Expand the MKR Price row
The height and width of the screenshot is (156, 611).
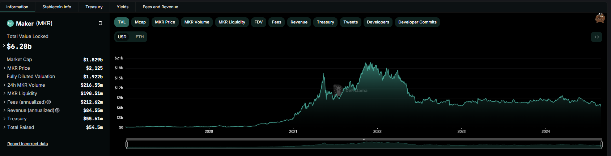click(4, 68)
